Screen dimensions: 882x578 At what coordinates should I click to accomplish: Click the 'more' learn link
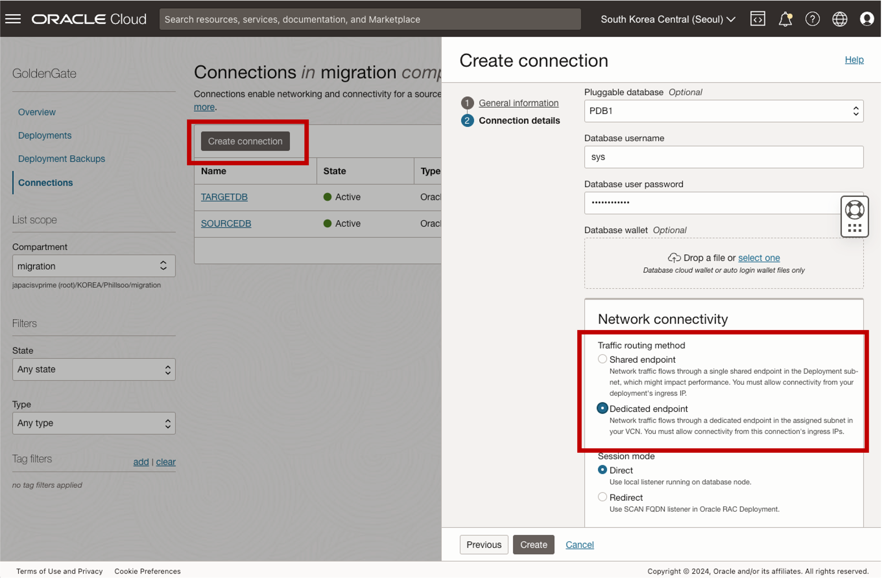204,107
